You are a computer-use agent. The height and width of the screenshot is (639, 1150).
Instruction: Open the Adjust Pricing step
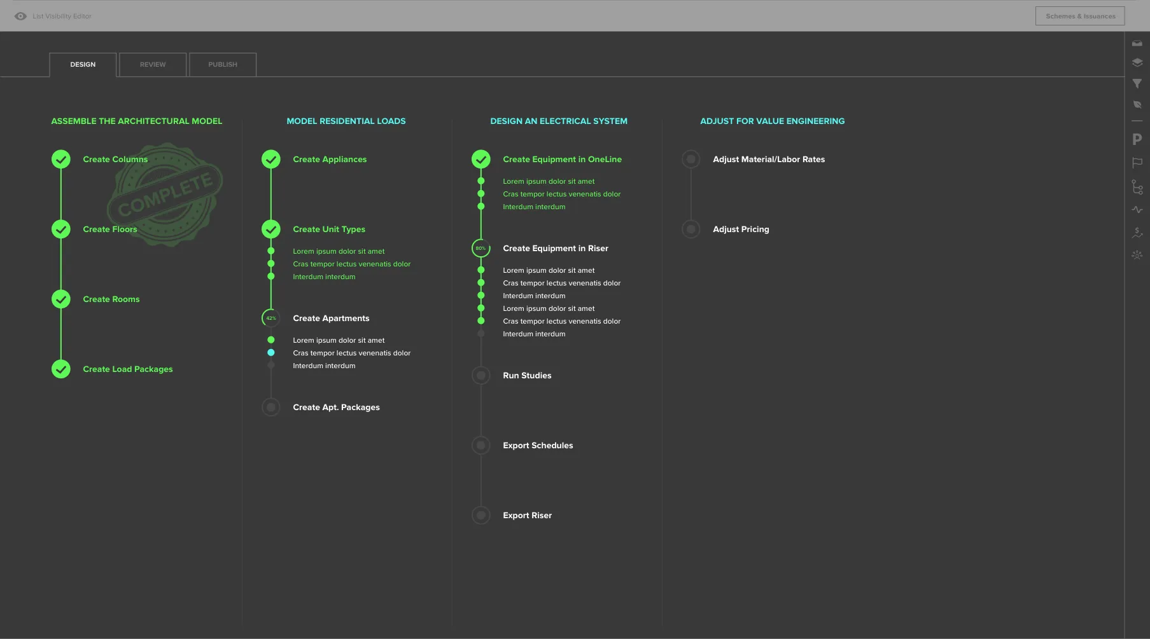click(x=741, y=229)
